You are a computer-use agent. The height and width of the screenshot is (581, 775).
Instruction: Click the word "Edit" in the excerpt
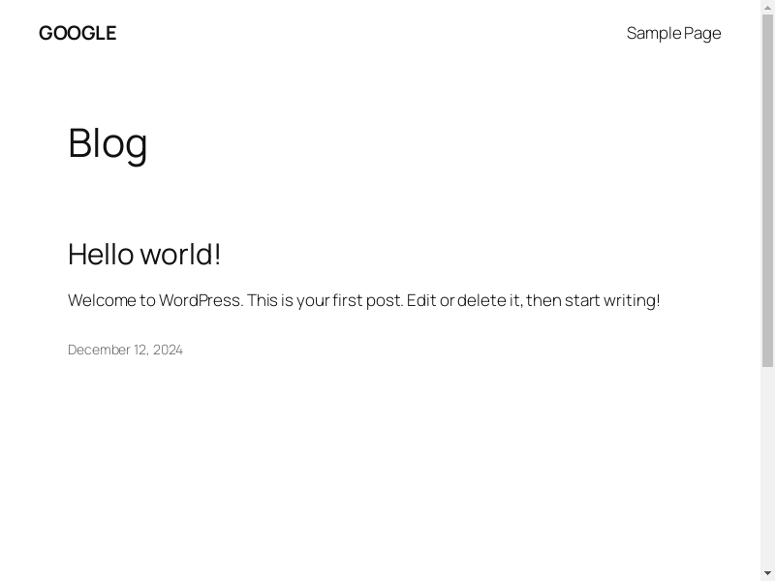click(421, 300)
